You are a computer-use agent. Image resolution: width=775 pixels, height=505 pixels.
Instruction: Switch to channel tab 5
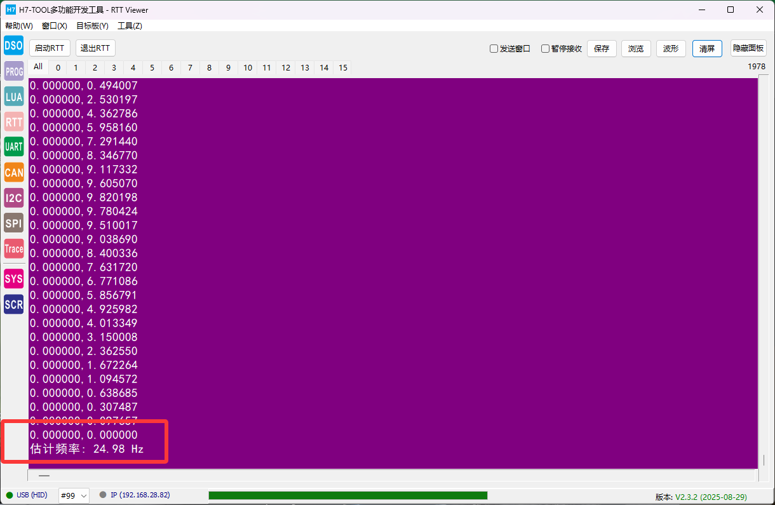(x=152, y=68)
